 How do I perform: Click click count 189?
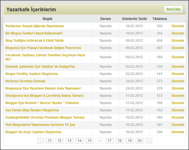click(x=160, y=117)
